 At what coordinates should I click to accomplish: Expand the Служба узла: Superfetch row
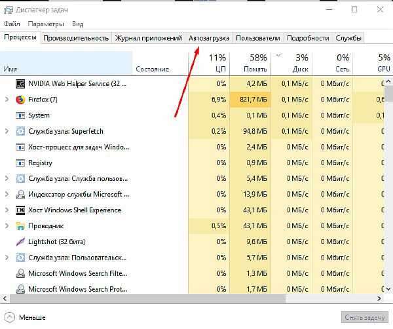coord(7,131)
